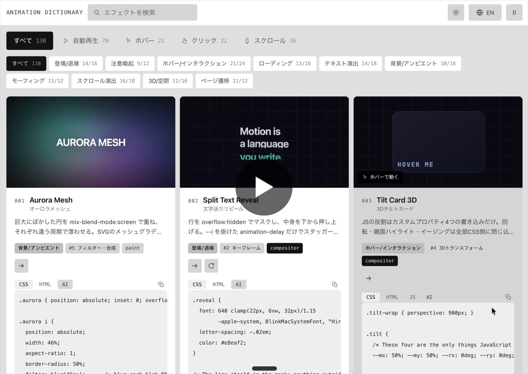
Task: Open Aurora Mesh detail arrow icon
Action: [22, 266]
